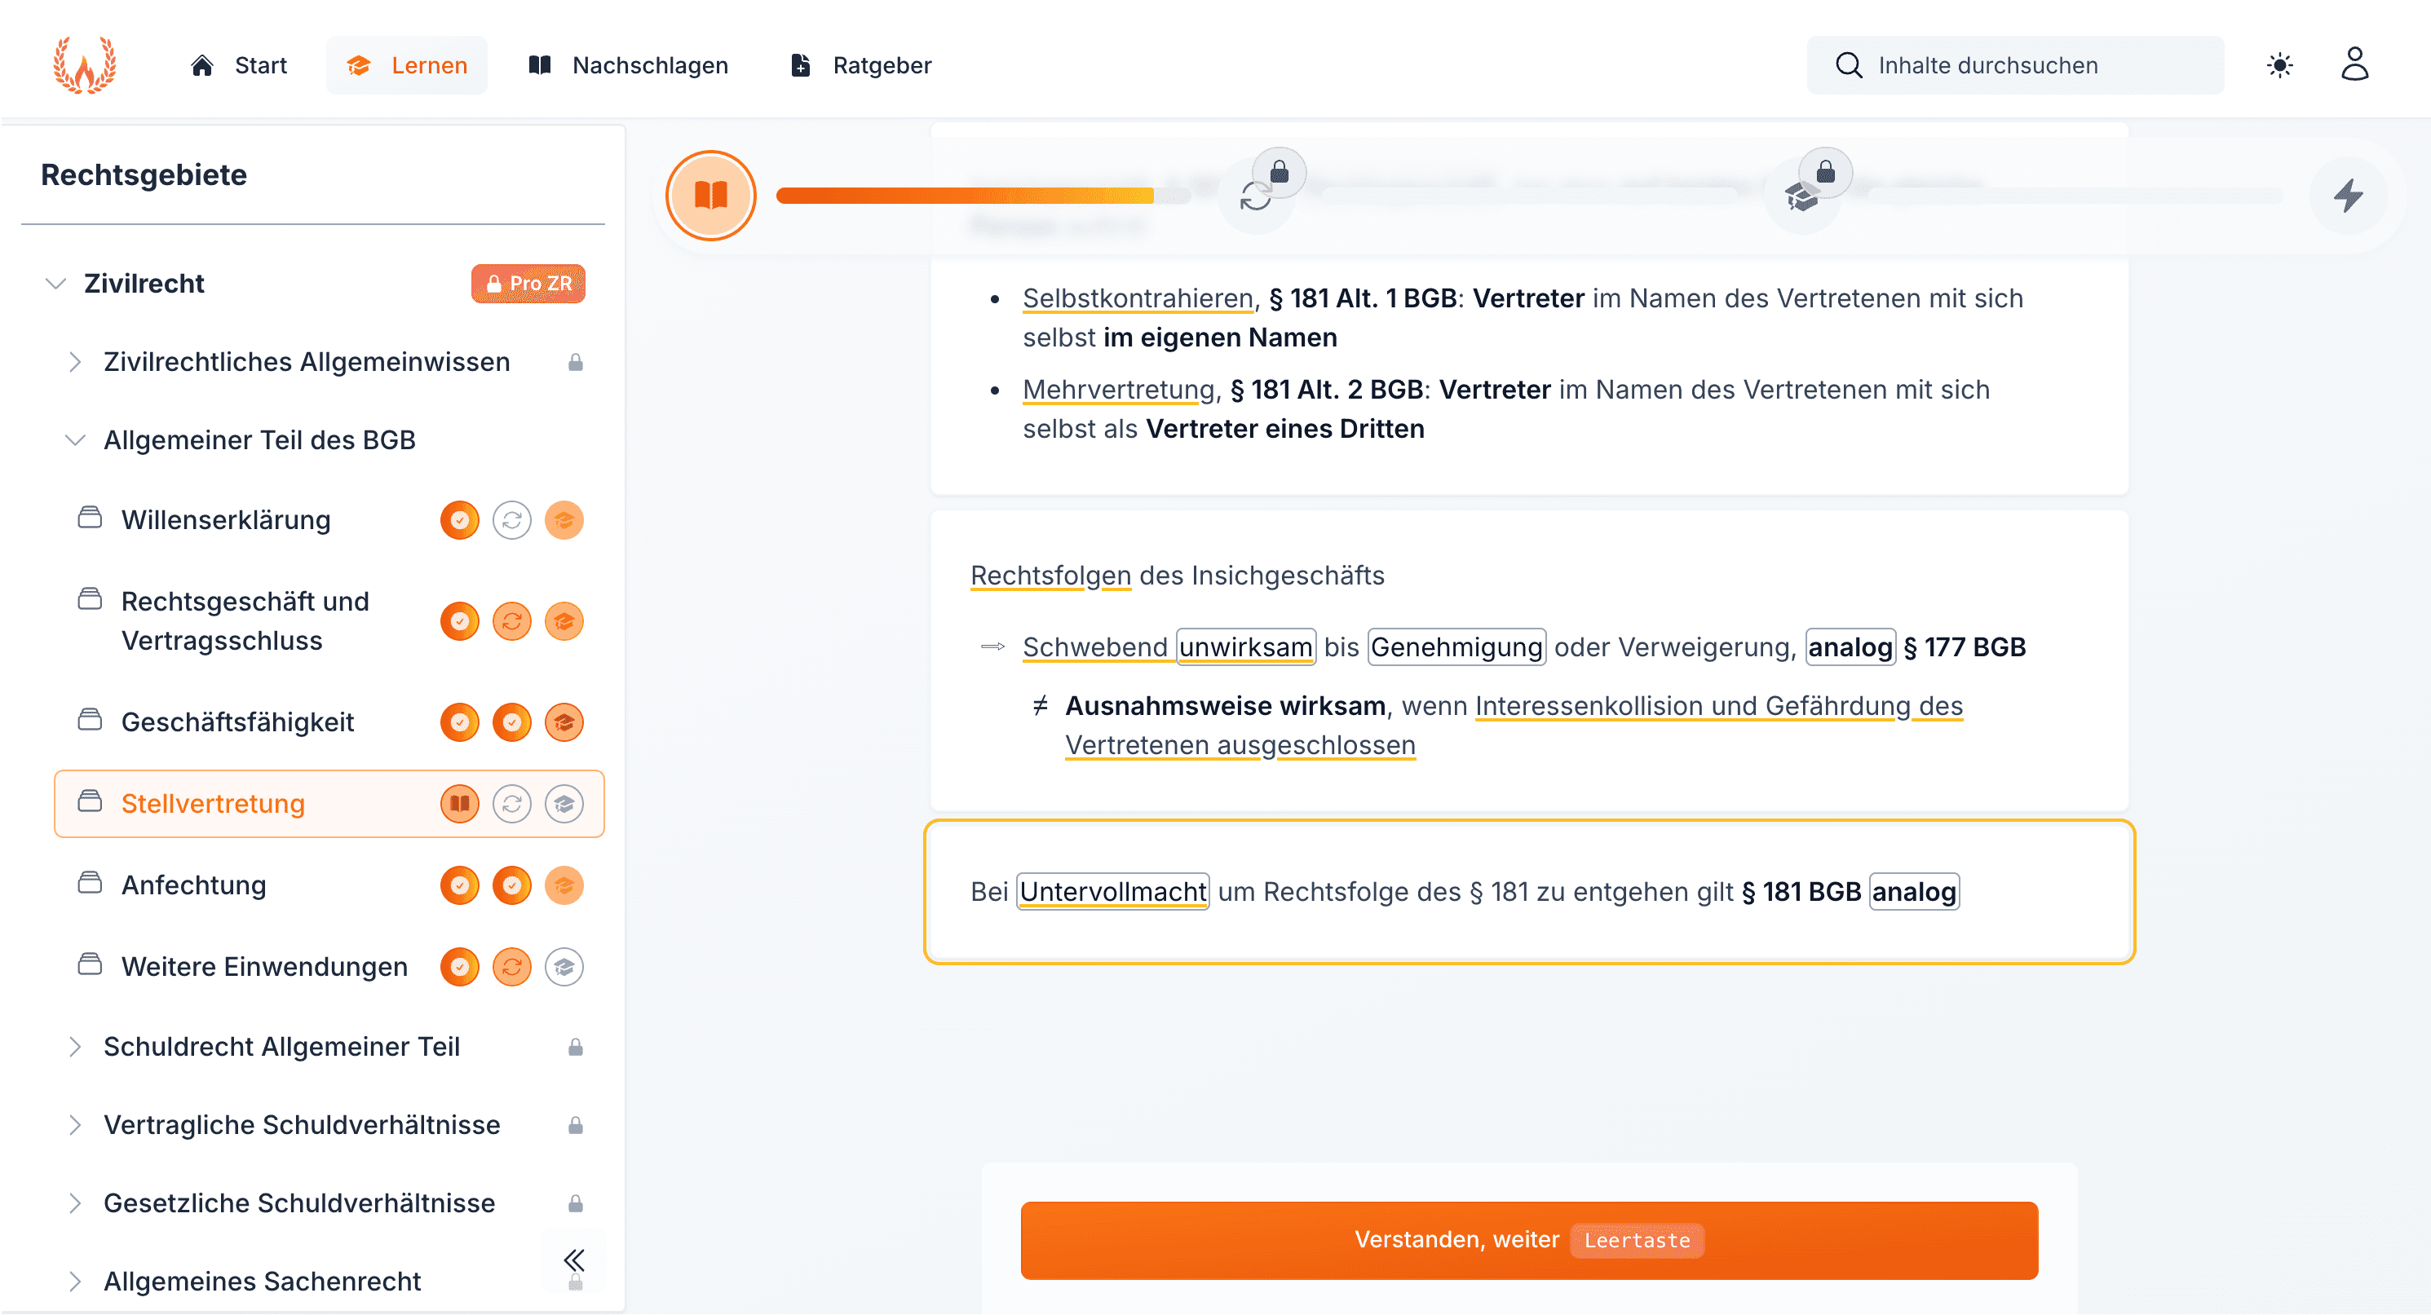Click the lightning icon top right

tap(2349, 196)
